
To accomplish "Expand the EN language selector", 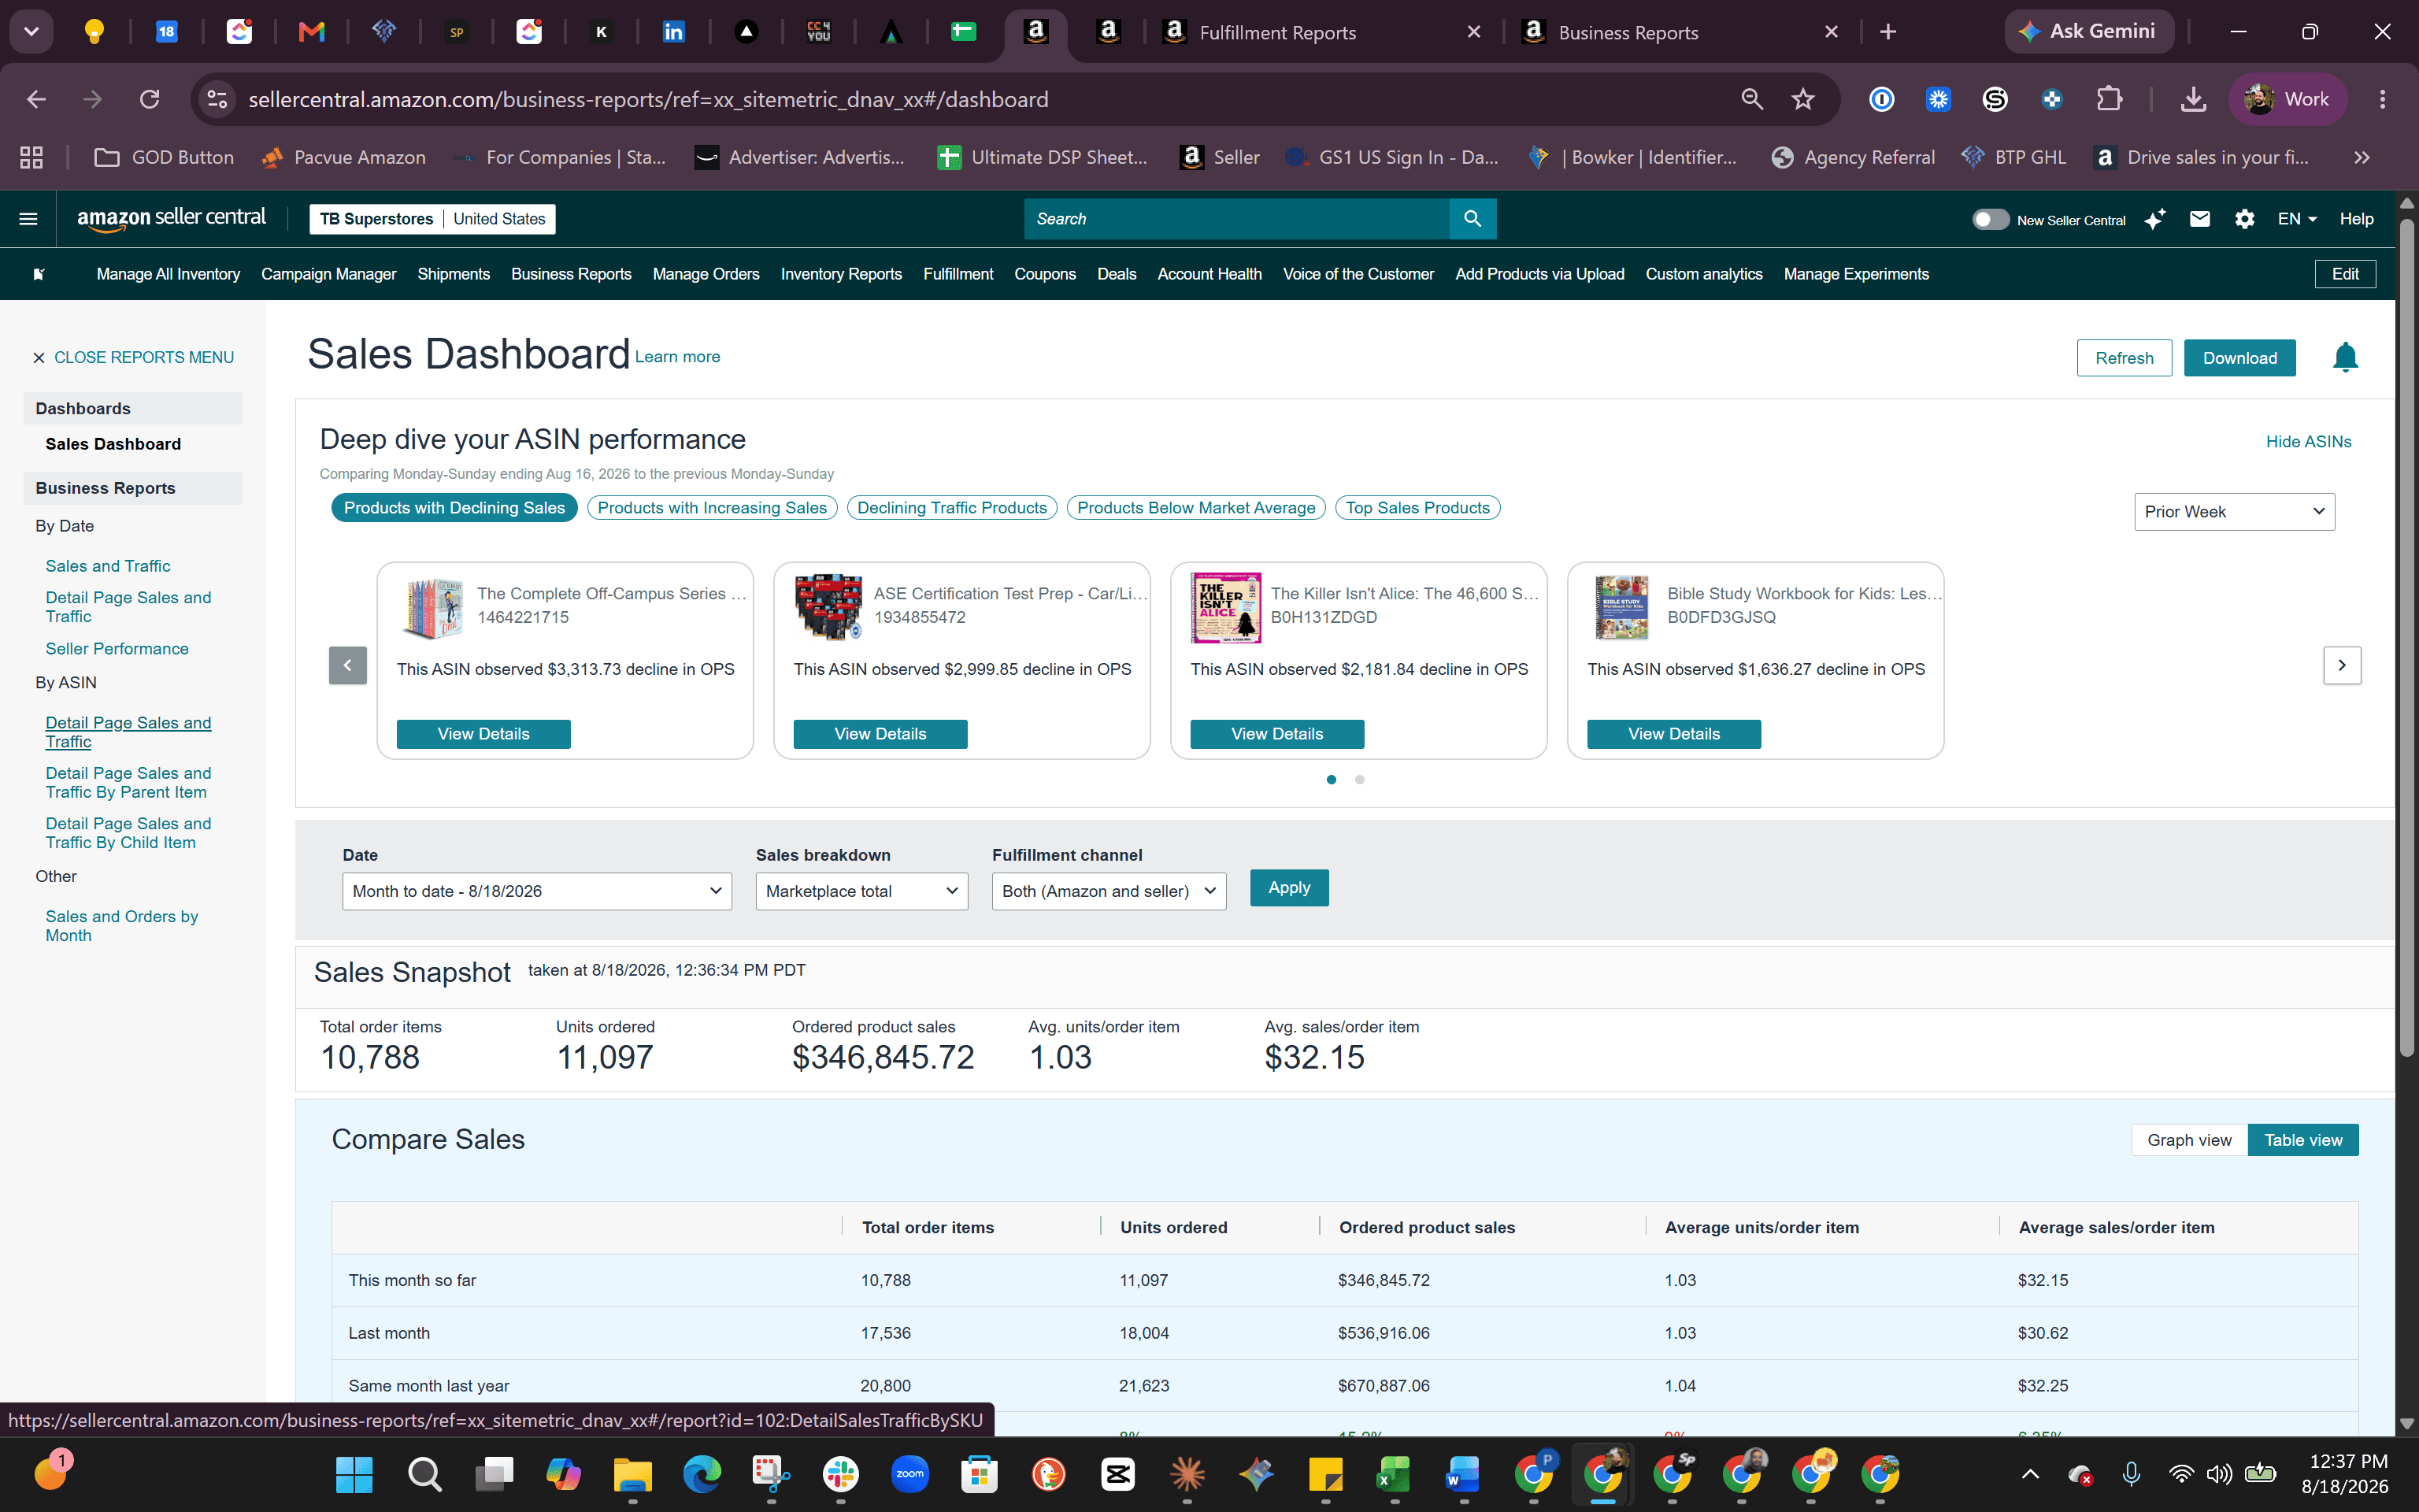I will coord(2296,219).
